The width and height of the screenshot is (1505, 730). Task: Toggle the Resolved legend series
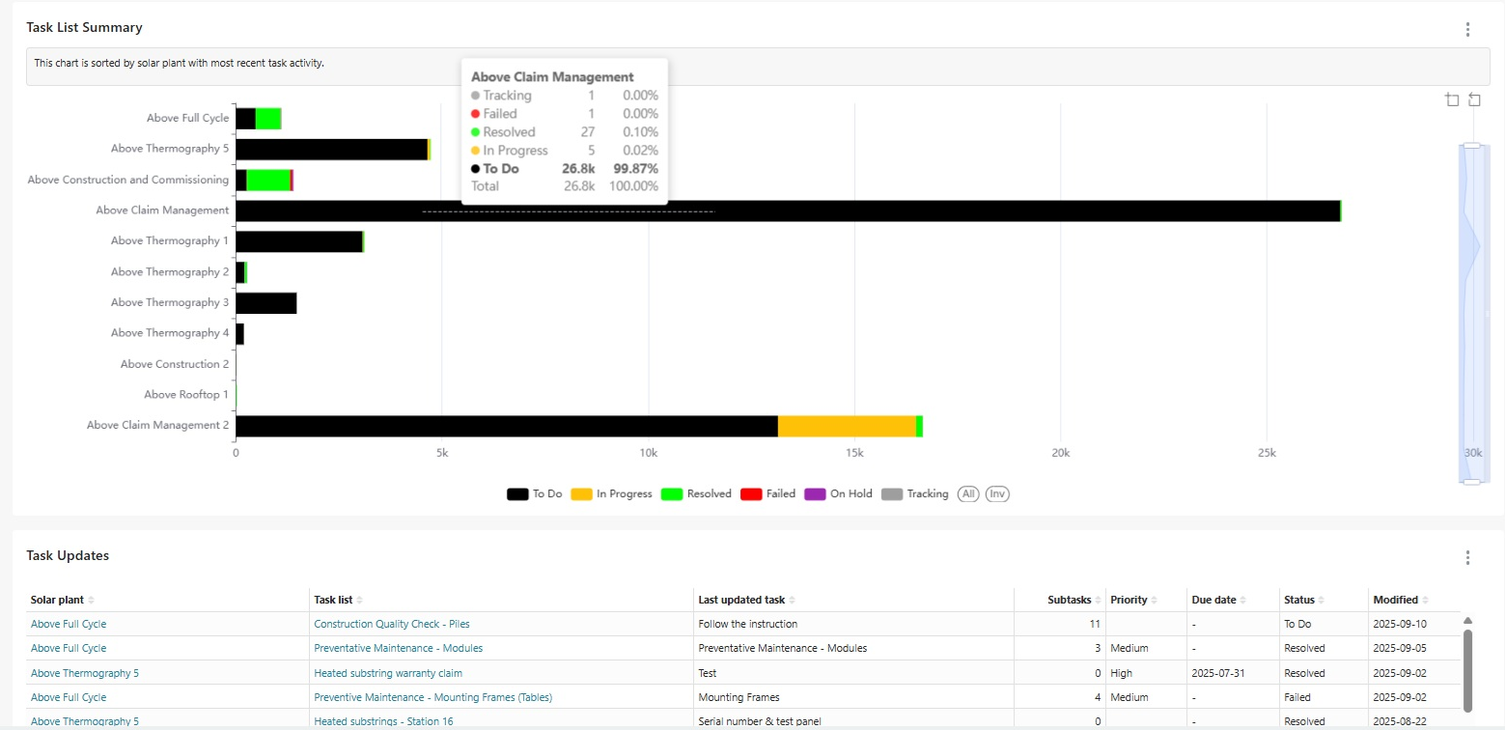(696, 493)
